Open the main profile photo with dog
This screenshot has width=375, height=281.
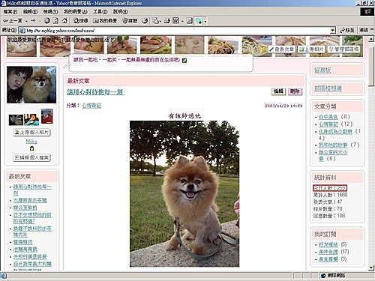[x=31, y=85]
